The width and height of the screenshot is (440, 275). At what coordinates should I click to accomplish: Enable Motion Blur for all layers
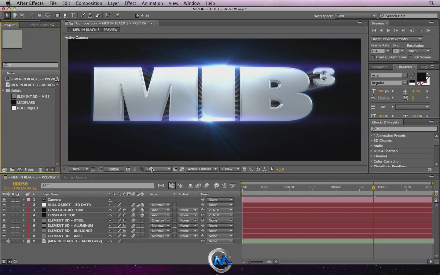coord(206,185)
